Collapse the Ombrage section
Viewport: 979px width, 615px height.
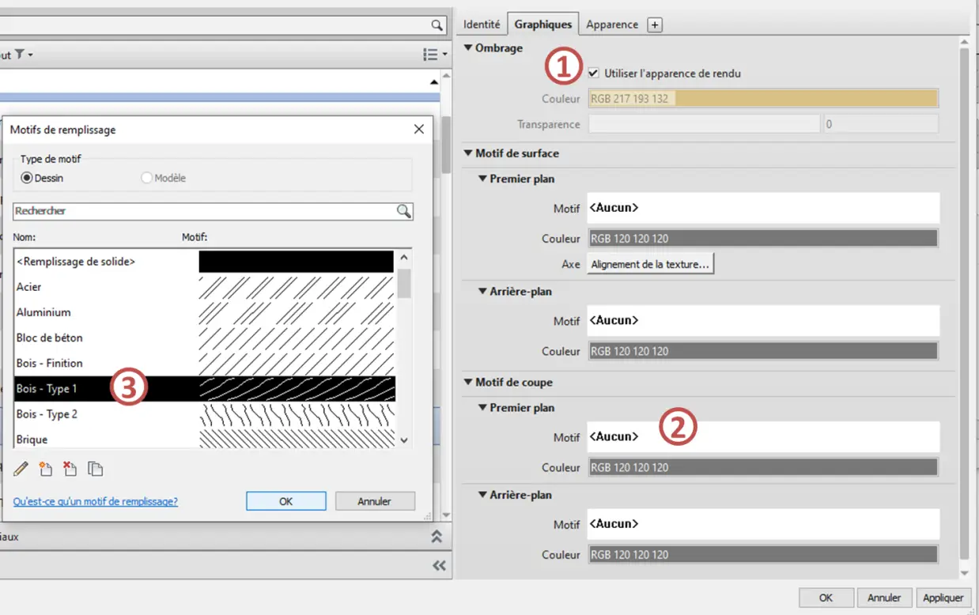point(467,48)
